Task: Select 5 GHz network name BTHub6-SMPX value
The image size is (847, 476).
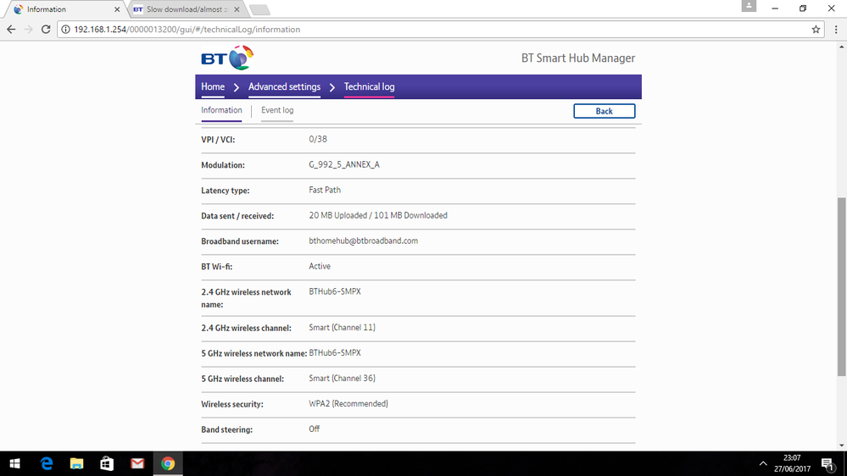Action: 335,353
